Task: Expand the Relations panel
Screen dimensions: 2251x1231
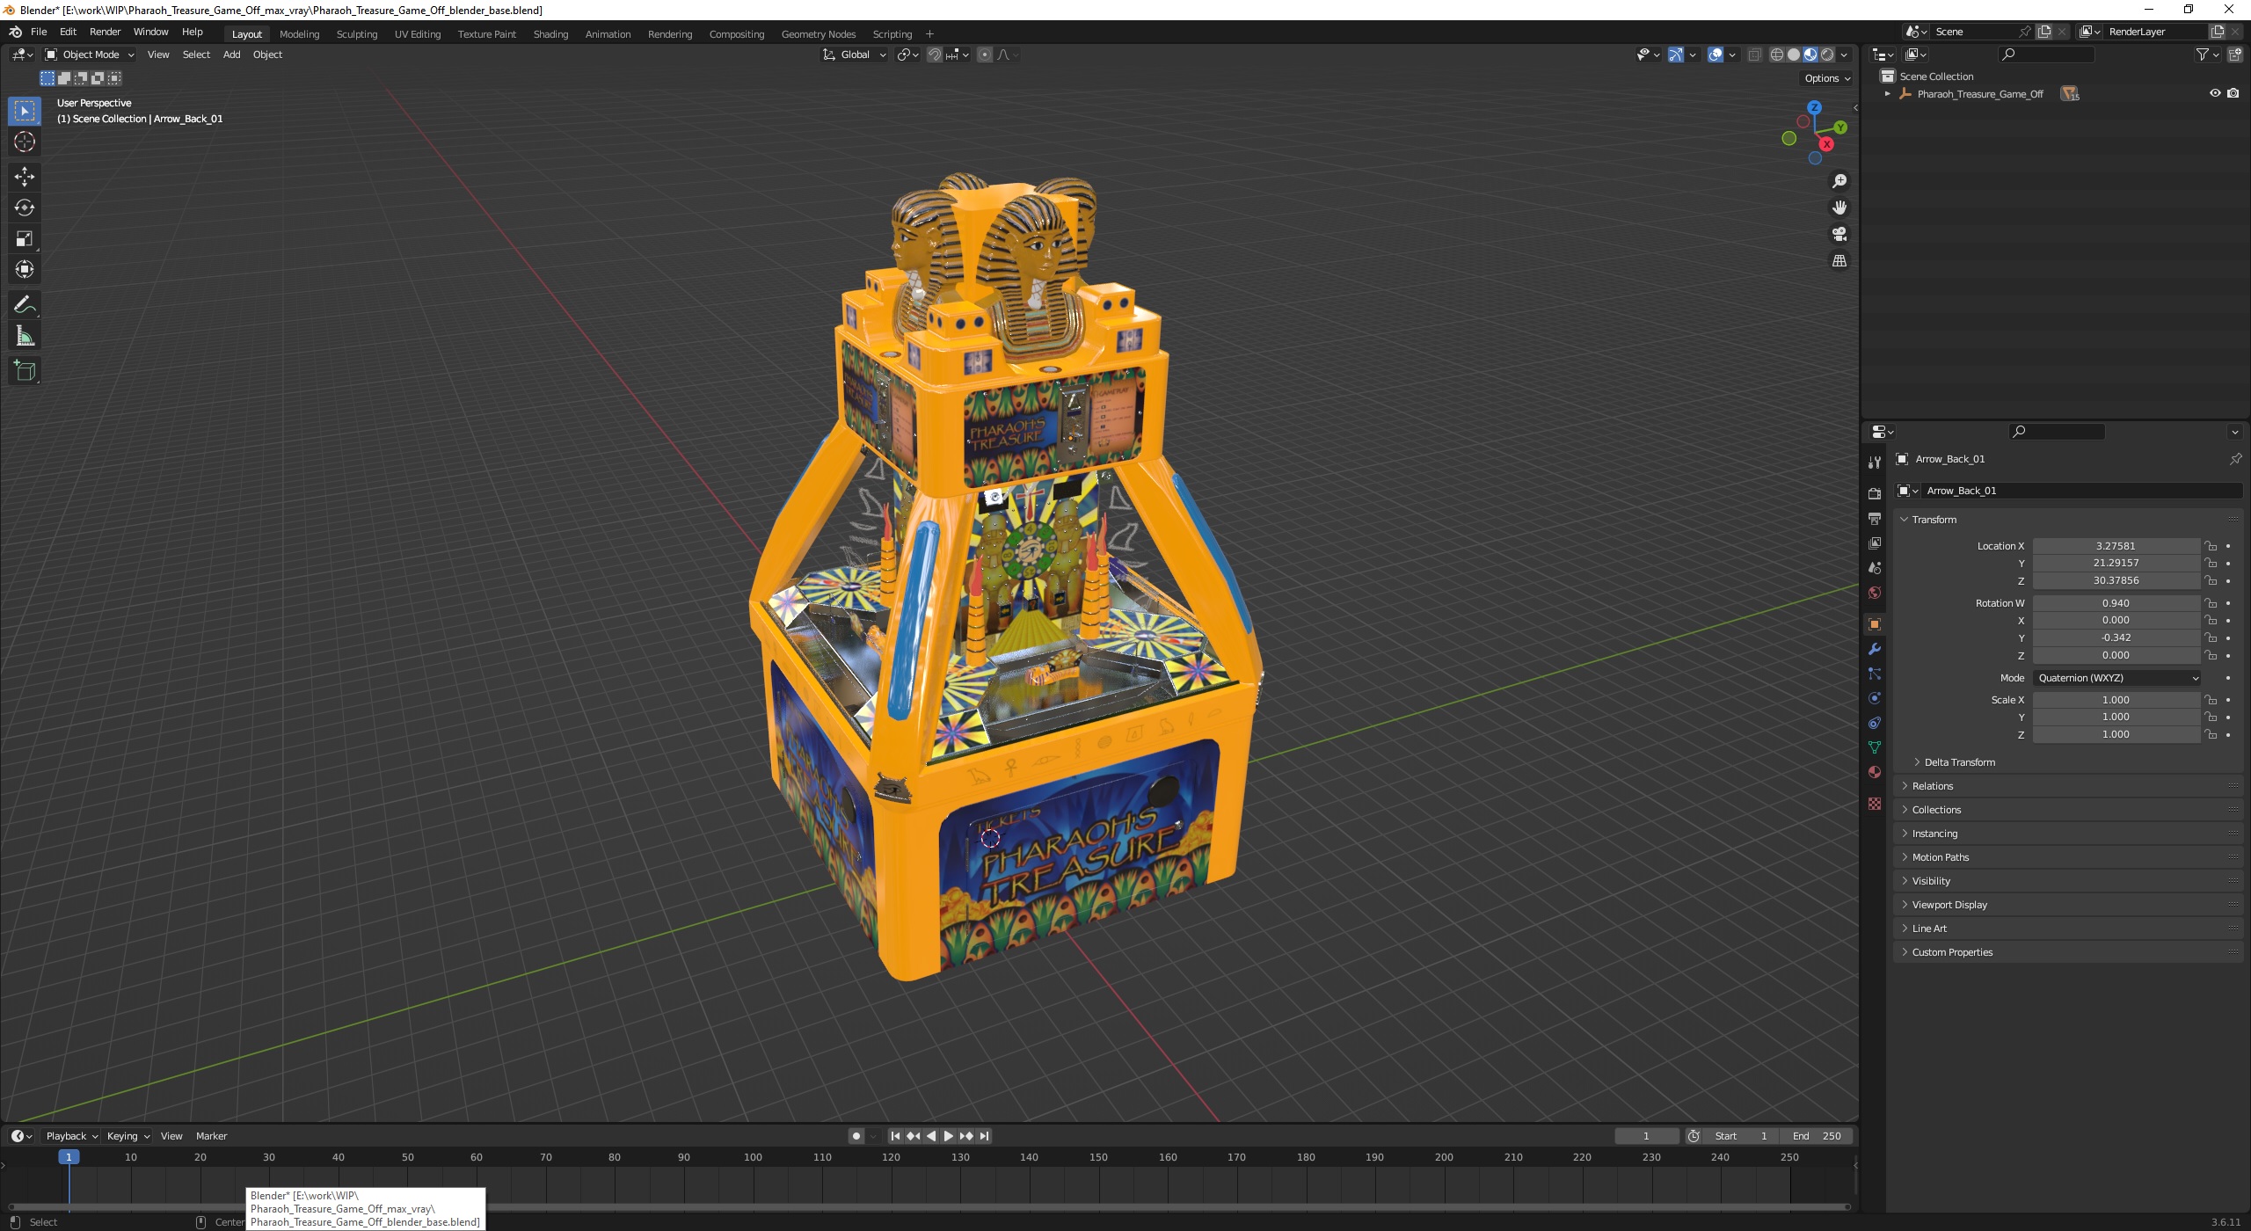Action: pyautogui.click(x=1931, y=786)
